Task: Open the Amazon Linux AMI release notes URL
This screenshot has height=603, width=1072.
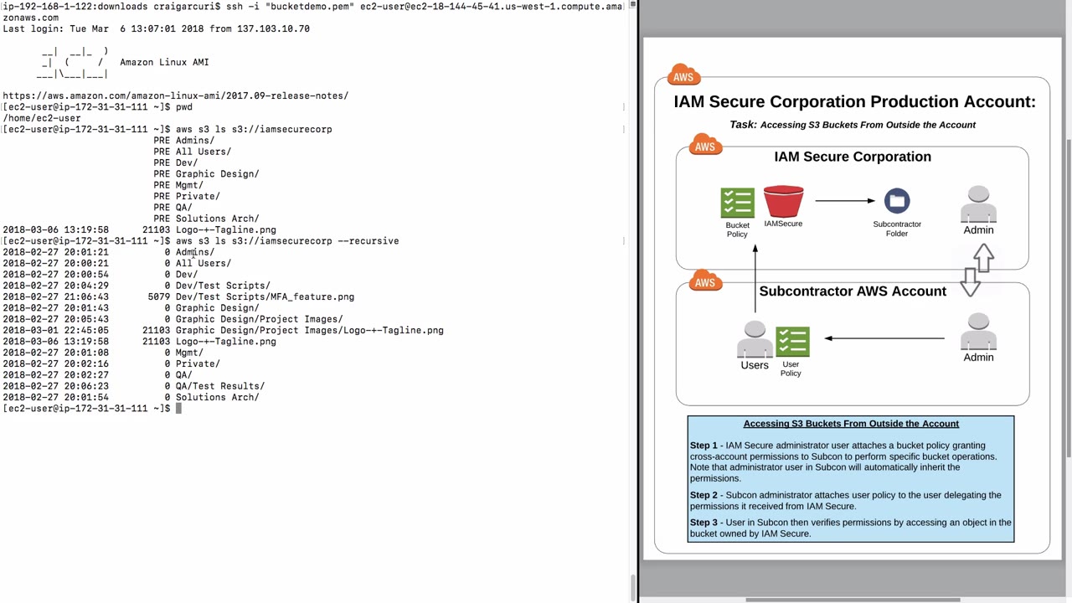Action: click(x=175, y=95)
